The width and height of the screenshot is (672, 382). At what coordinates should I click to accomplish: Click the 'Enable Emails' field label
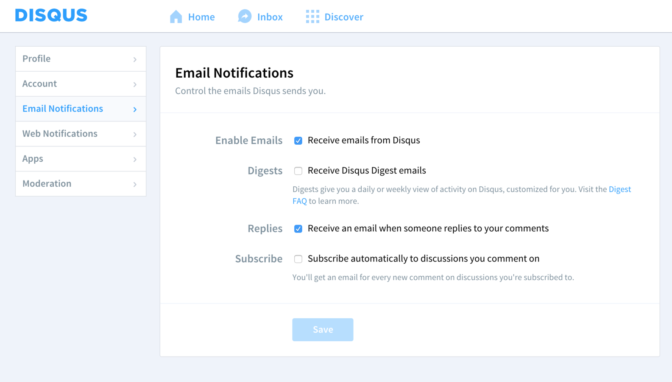click(x=249, y=140)
